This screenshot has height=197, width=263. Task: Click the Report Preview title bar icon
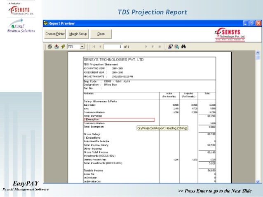[x=45, y=23]
